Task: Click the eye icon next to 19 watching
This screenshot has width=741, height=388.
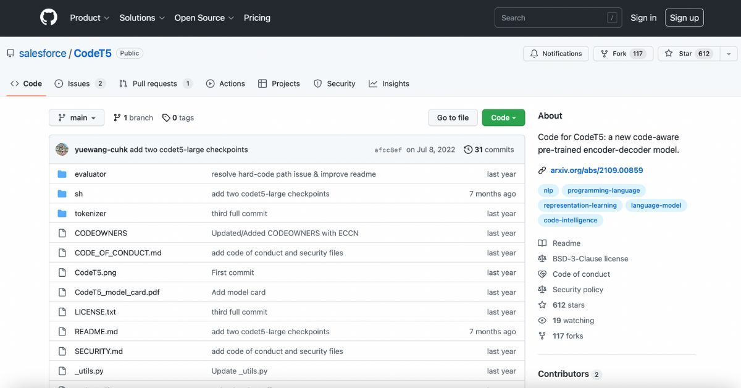Action: pos(542,320)
